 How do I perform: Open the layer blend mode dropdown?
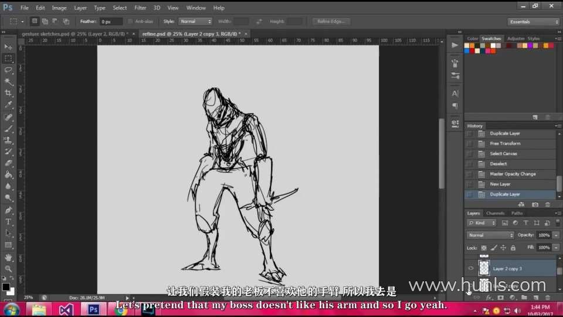490,235
